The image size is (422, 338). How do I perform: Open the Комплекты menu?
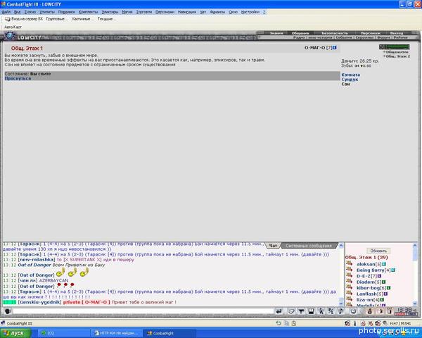coord(89,12)
